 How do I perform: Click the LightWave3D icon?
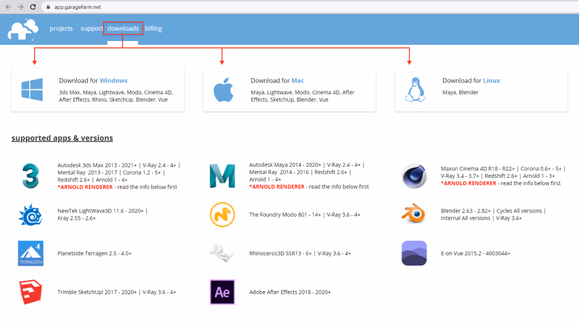click(x=31, y=215)
